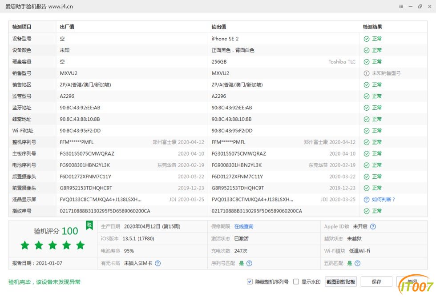Click the 检测项目 column header

click(22, 27)
